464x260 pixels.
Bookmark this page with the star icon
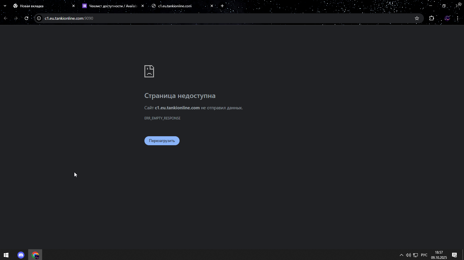click(x=417, y=18)
